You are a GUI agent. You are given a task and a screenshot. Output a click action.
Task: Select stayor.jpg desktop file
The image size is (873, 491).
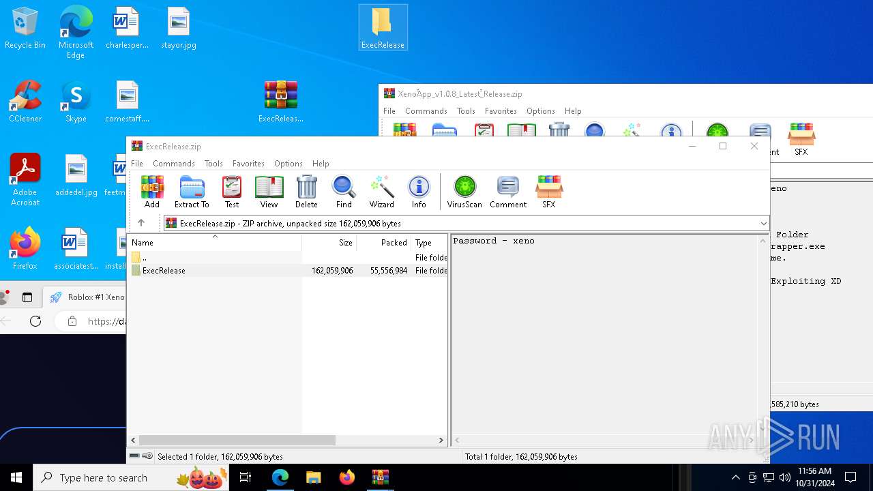179,29
